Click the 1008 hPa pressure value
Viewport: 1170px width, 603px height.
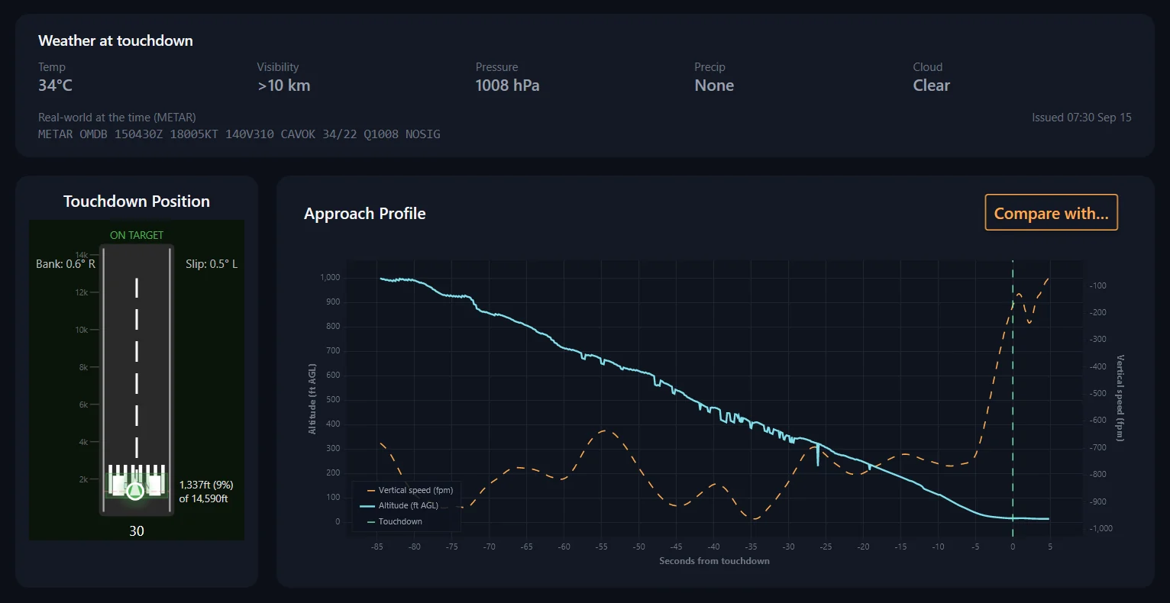coord(507,85)
